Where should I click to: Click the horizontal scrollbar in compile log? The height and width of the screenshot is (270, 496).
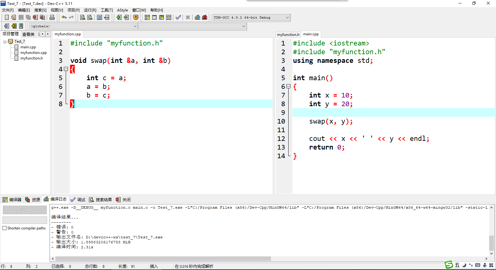[x=163, y=259]
